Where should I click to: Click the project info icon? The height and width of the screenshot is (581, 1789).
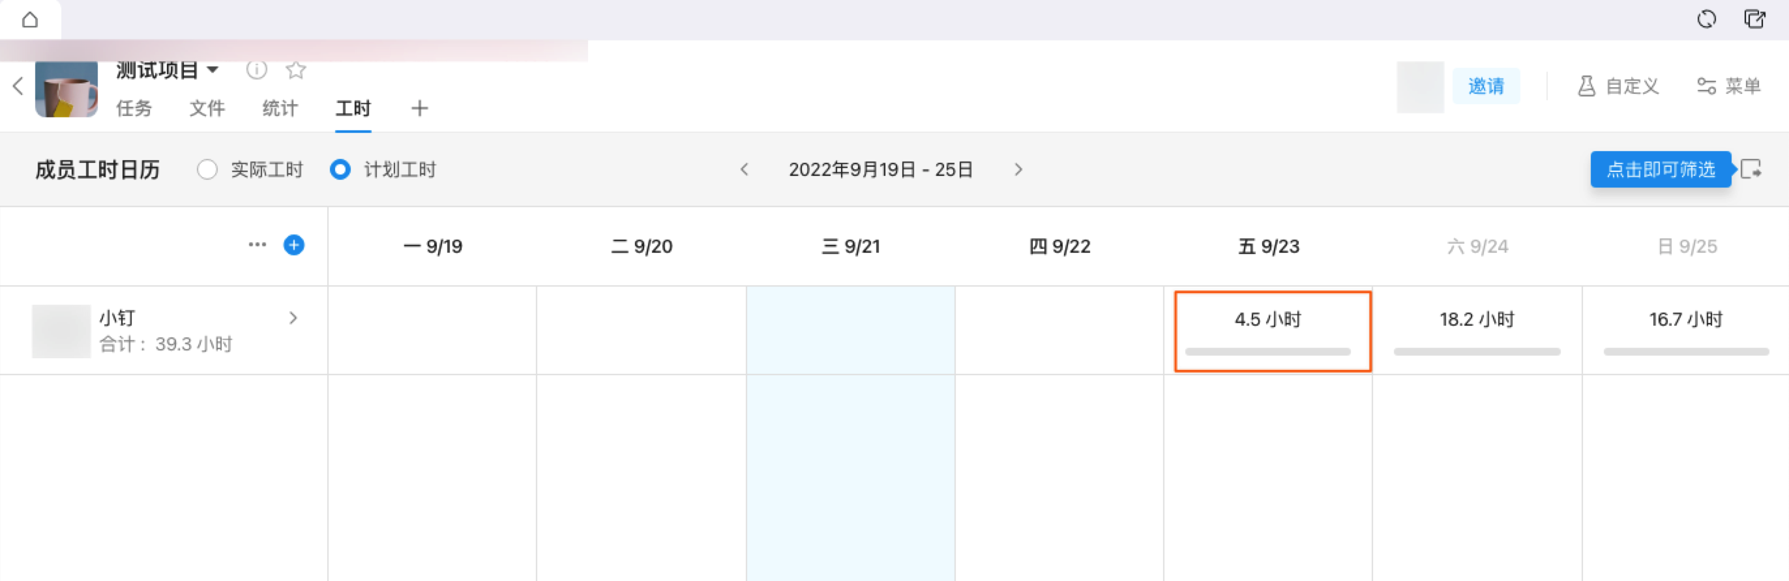click(256, 70)
